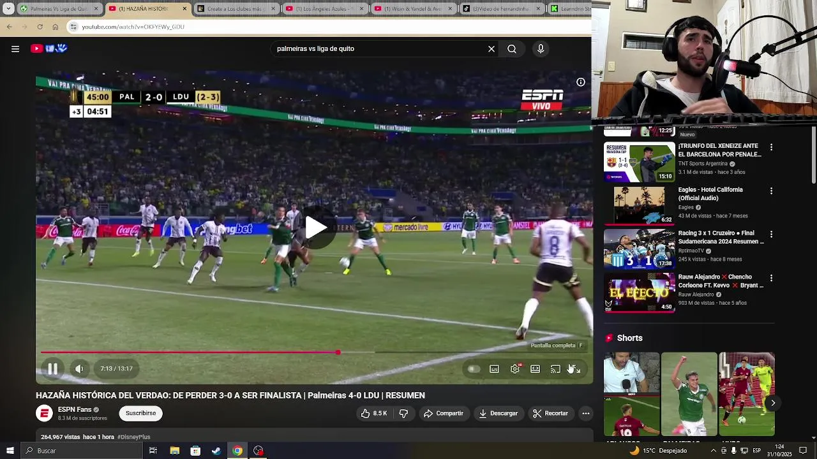Screen dimensions: 817x459
Task: Open the YouTube hamburger guide menu
Action: 15,48
